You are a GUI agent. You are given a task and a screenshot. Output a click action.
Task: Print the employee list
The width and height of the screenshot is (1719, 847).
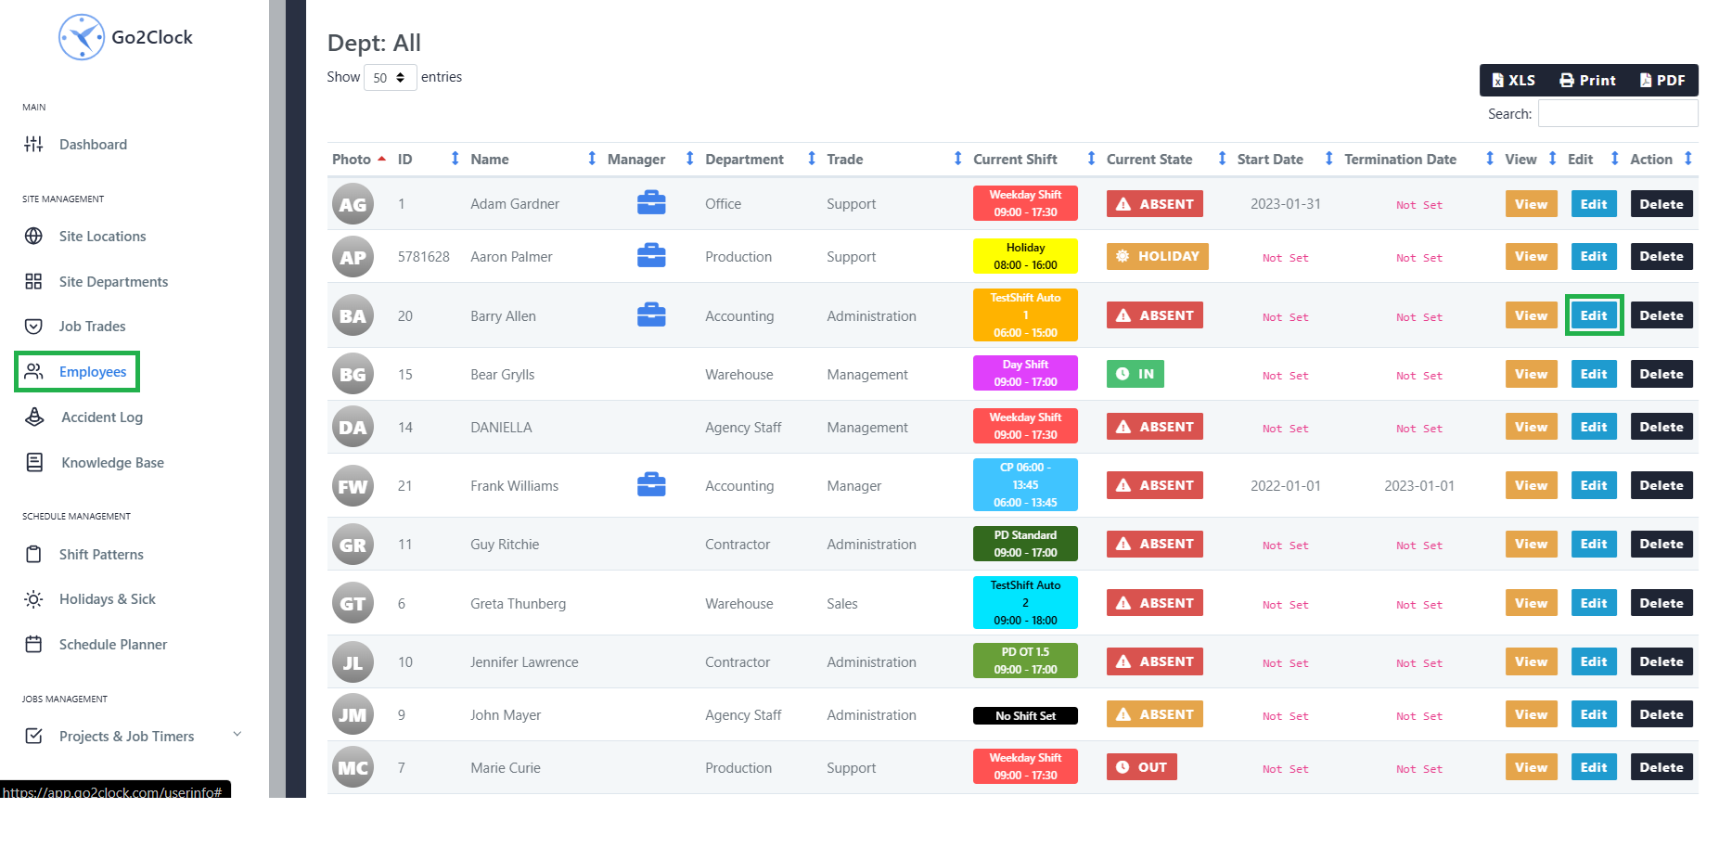point(1587,81)
